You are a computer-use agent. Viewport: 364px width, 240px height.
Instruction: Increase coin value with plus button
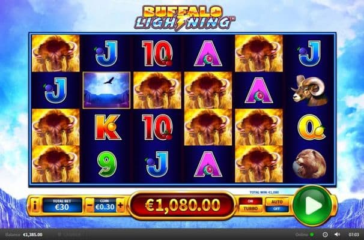121,205
